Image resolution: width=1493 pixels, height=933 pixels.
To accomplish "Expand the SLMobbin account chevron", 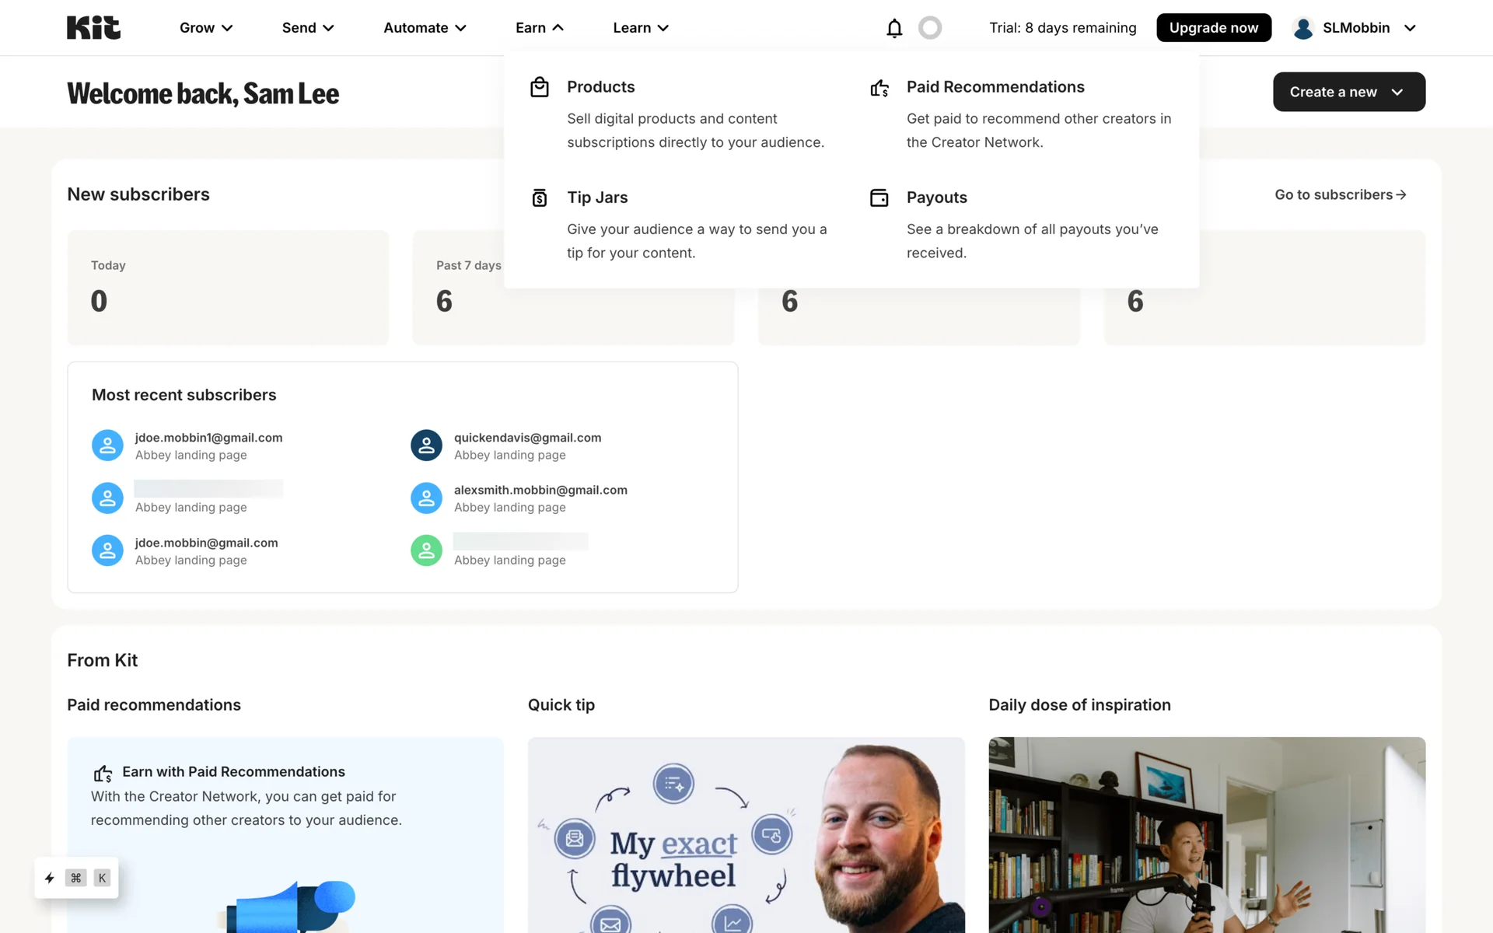I will pyautogui.click(x=1410, y=28).
